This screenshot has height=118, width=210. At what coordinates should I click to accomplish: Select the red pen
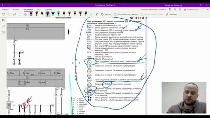tap(80, 14)
